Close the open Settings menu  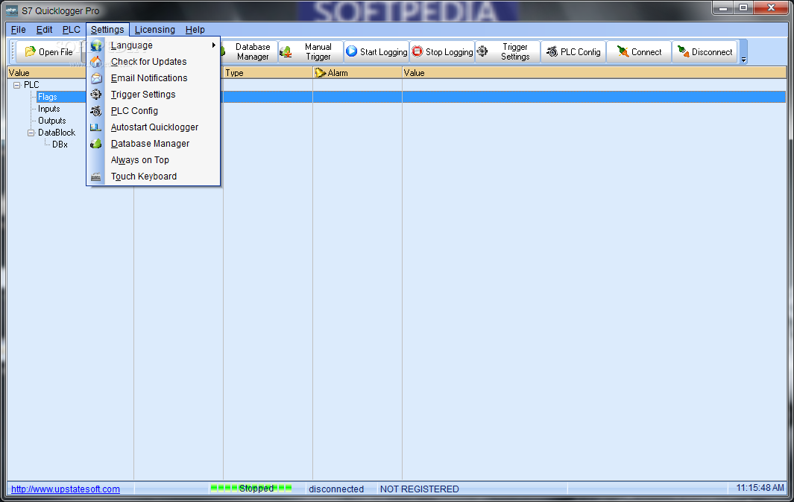point(107,29)
